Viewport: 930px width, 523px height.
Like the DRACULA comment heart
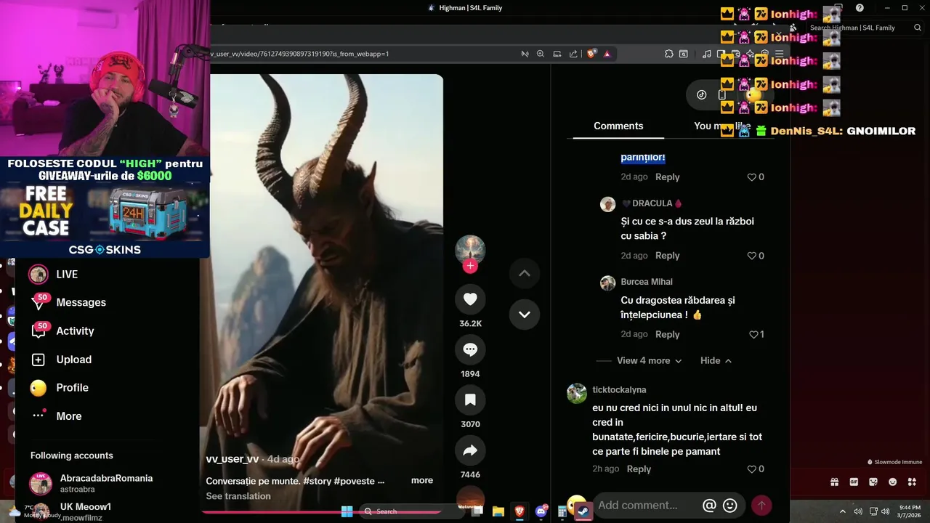click(752, 256)
